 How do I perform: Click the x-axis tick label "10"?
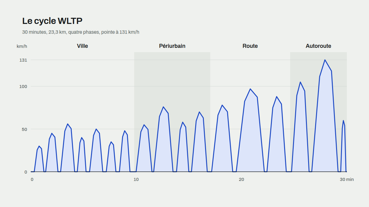pos(136,179)
